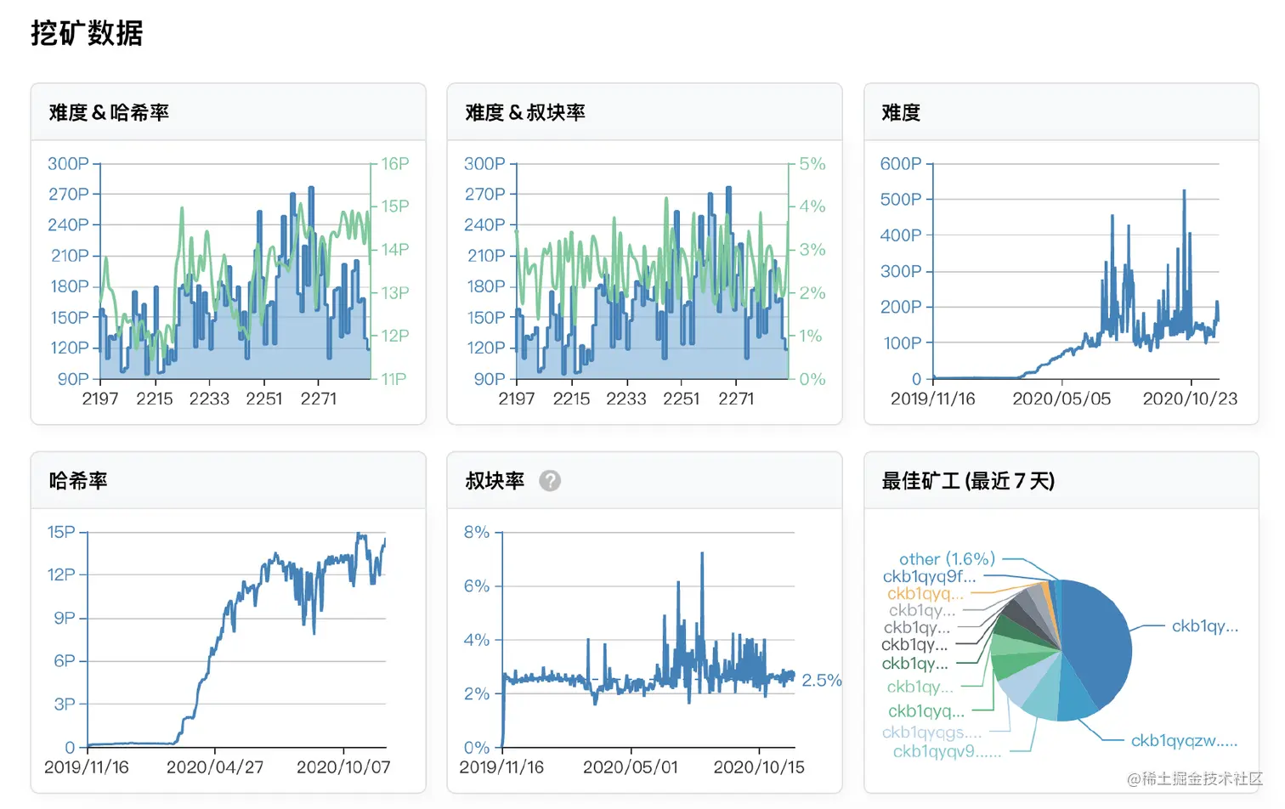Select the green ckb1qyq... miner label
This screenshot has width=1285, height=809.
tap(926, 711)
